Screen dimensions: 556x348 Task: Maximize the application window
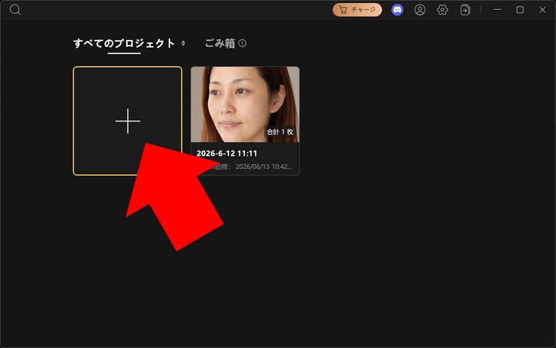pos(520,10)
